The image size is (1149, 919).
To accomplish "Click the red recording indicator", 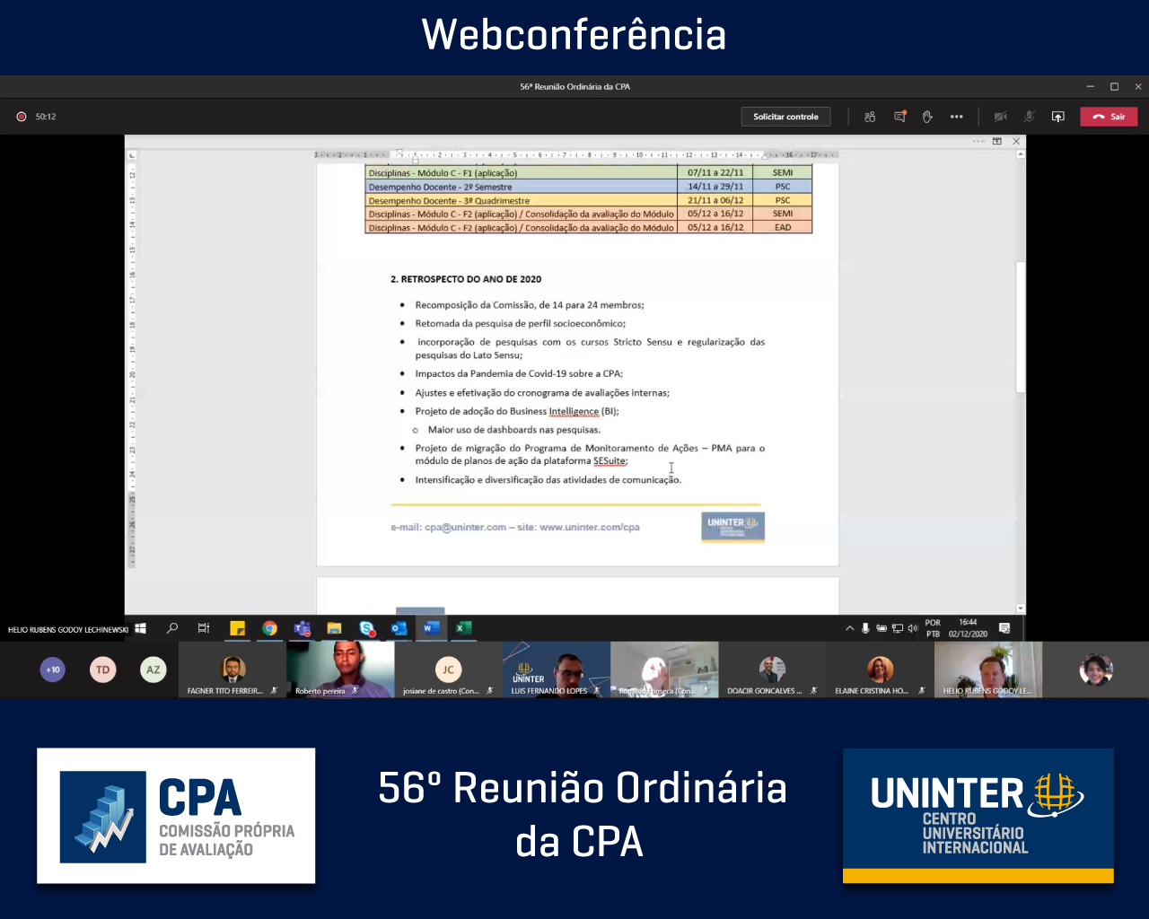I will tap(22, 117).
